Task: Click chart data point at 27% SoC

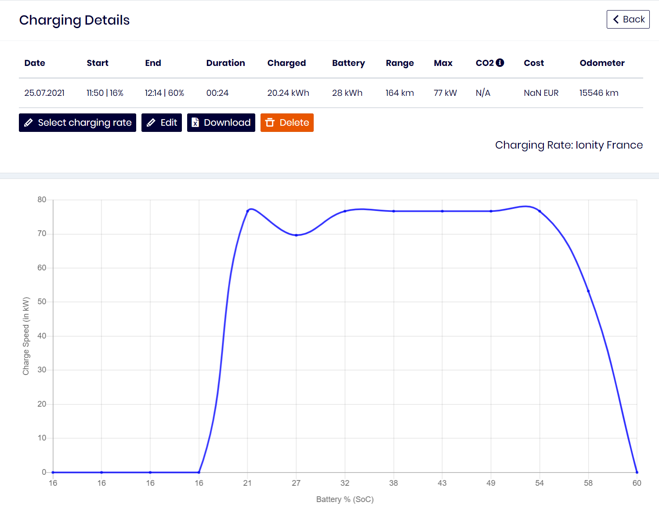Action: [296, 235]
